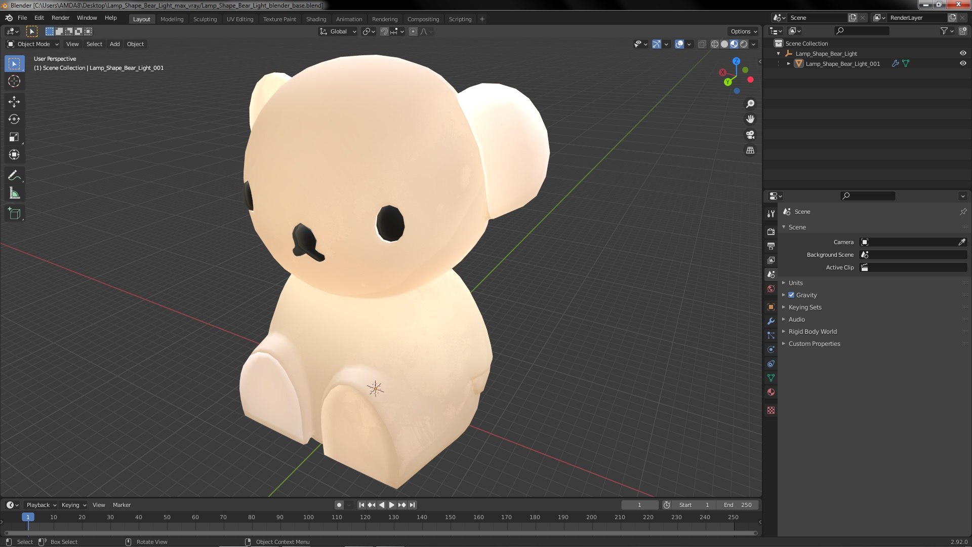972x547 pixels.
Task: Toggle the Gravity checkbox
Action: coord(791,295)
